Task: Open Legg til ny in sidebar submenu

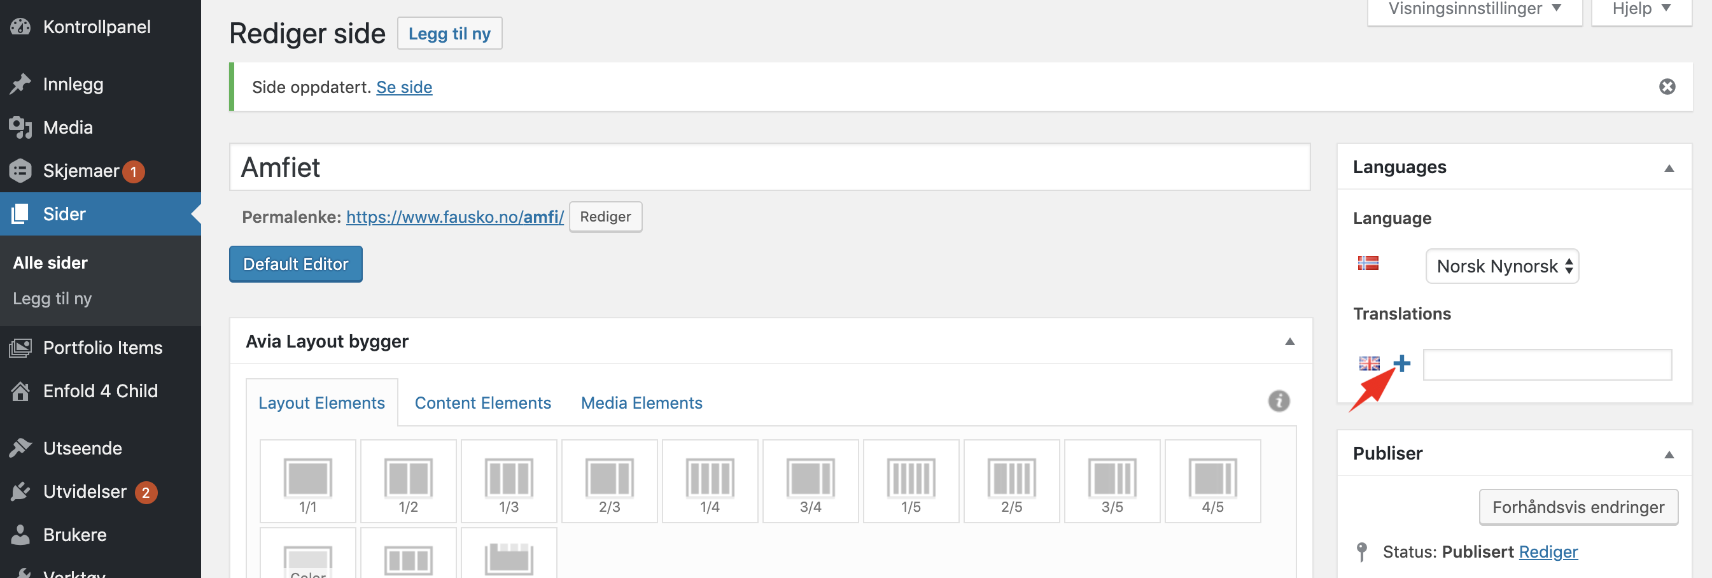Action: (52, 299)
